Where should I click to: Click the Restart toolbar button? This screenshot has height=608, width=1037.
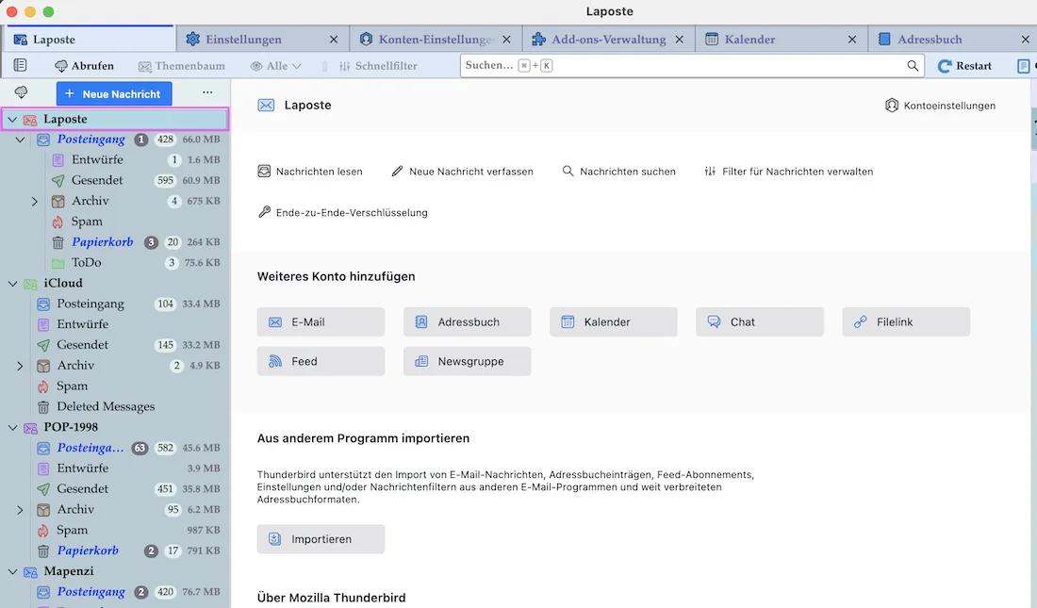965,65
